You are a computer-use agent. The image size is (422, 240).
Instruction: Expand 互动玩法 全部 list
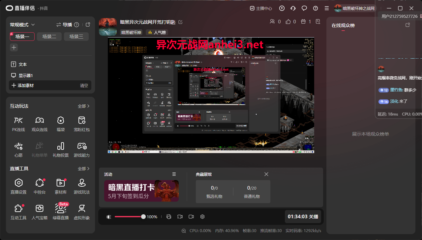84,106
